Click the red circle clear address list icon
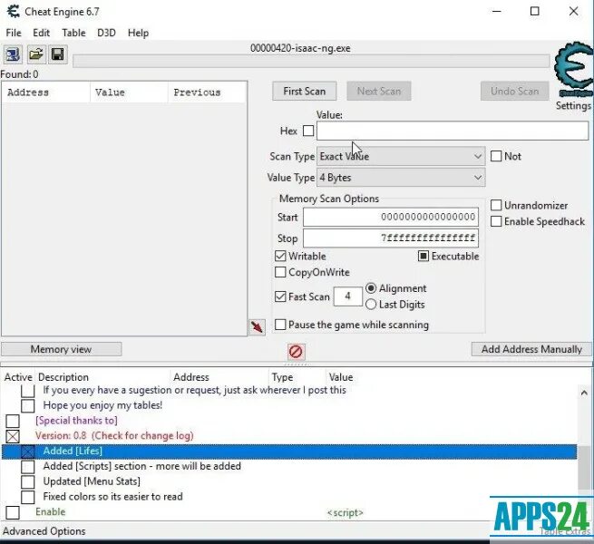Viewport: 594px width, 544px height. (x=296, y=352)
